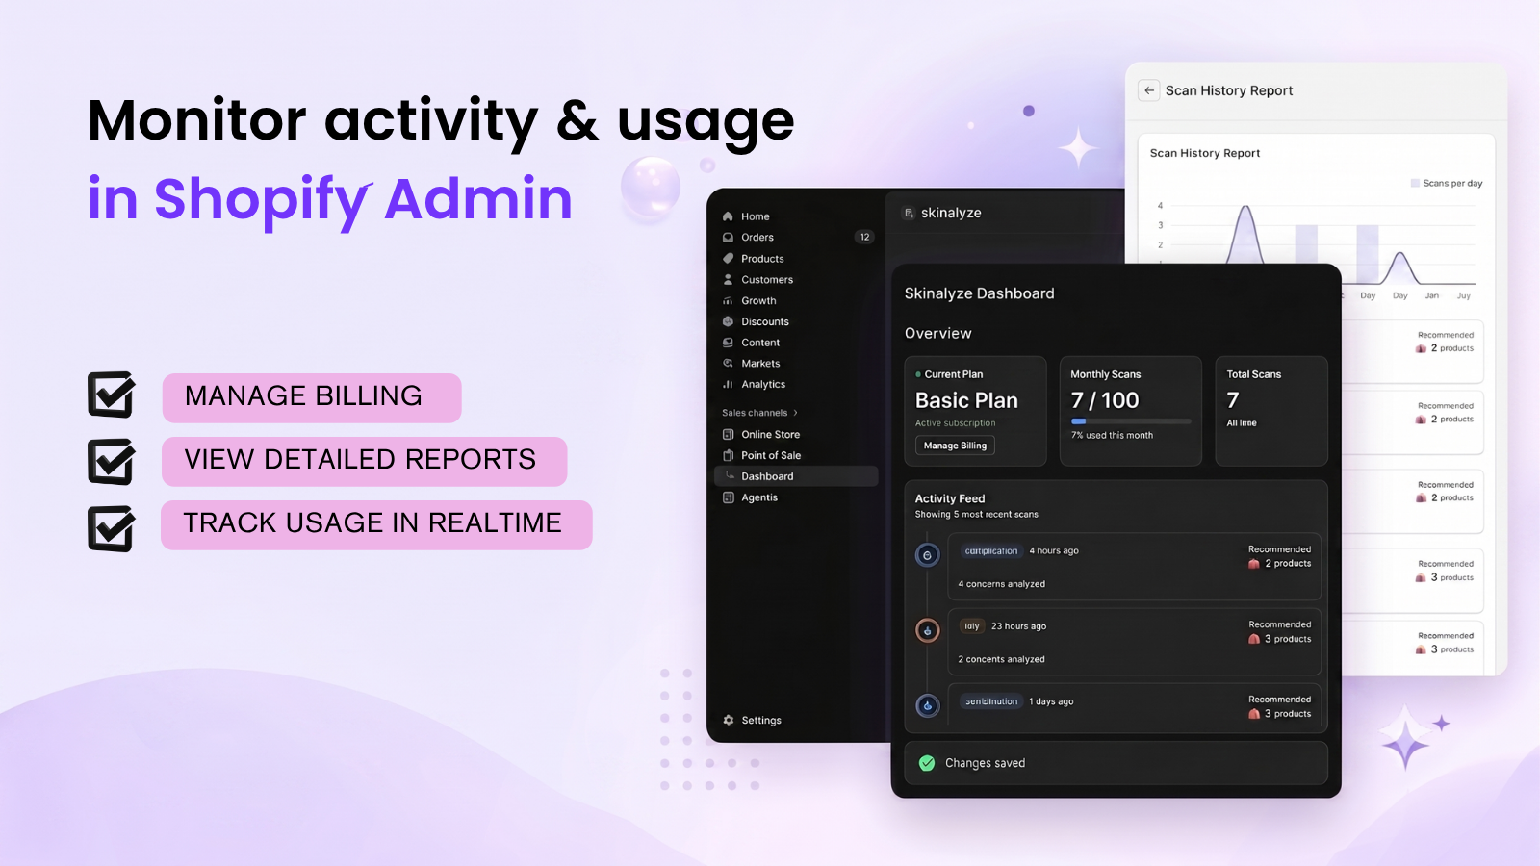Click the product icon in the 23 hours ago row

point(1254,639)
